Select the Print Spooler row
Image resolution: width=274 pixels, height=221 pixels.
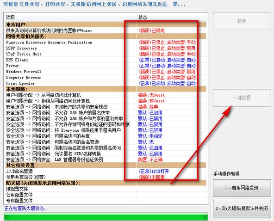(106, 83)
